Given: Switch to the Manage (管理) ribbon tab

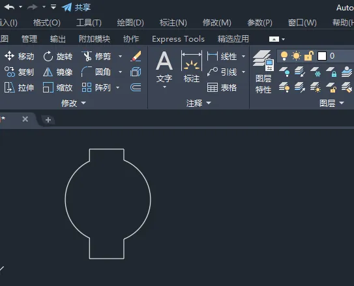Looking at the screenshot, I should [29, 39].
